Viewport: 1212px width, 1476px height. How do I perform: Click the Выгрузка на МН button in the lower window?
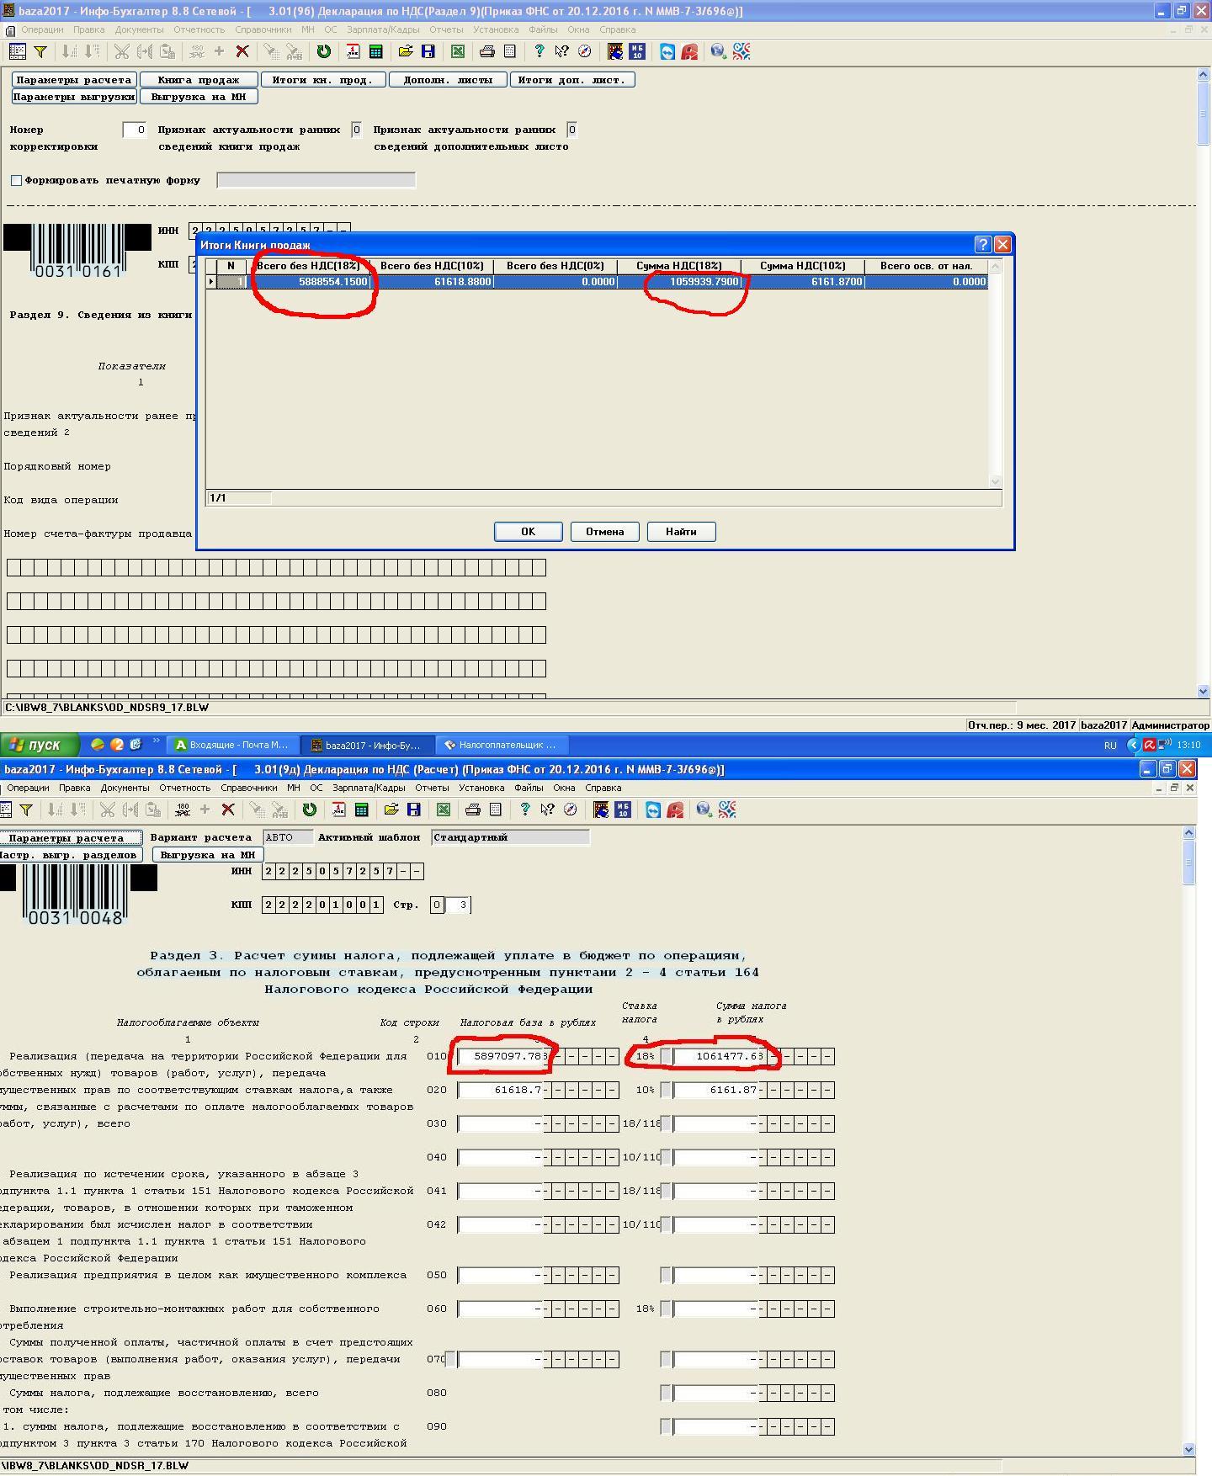pos(208,855)
